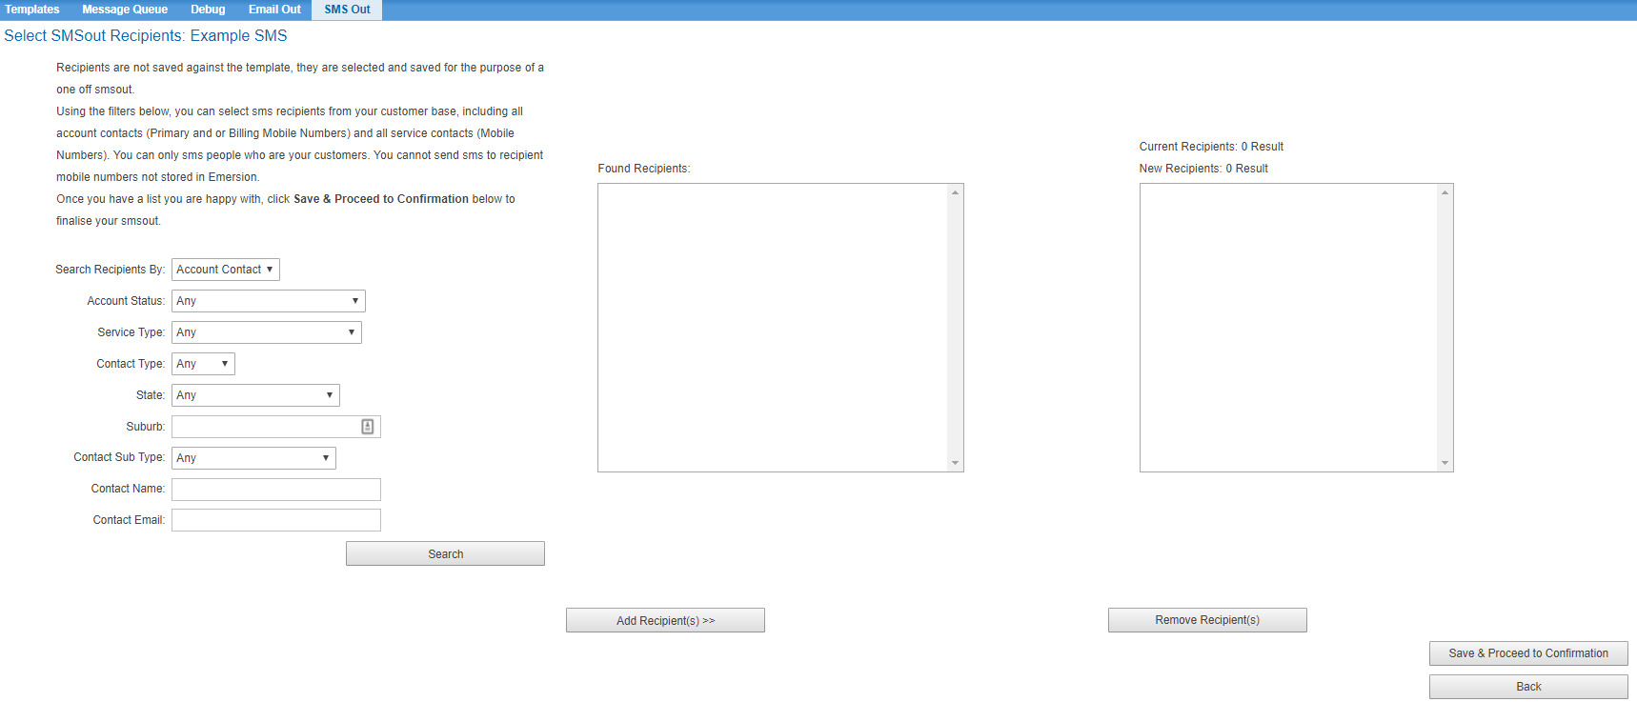Viewport: 1637px width, 702px height.
Task: Click the contact icon inside Suburb field
Action: click(x=368, y=427)
